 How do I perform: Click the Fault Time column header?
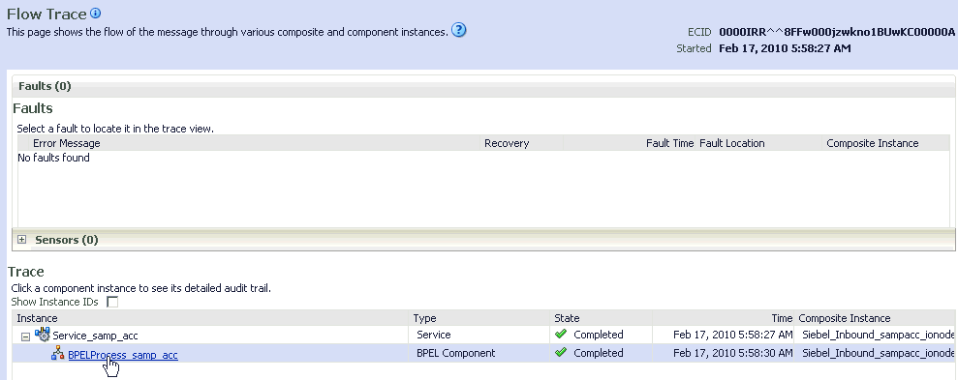669,143
